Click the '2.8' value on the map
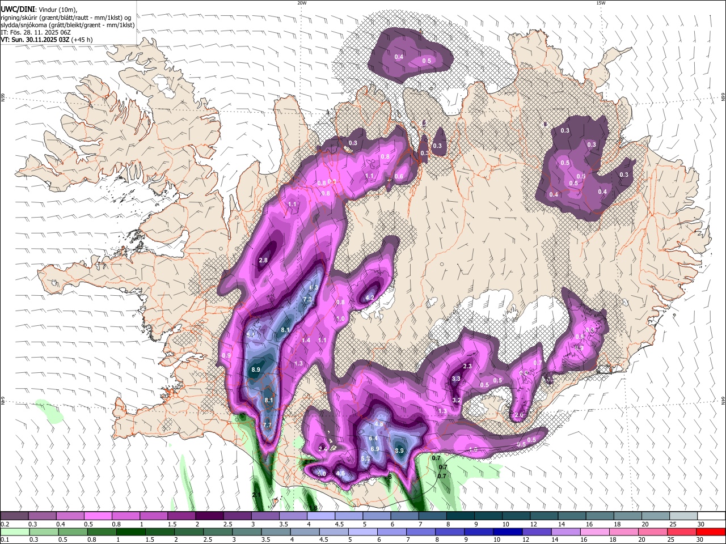Image resolution: width=726 pixels, height=544 pixels. click(x=263, y=261)
